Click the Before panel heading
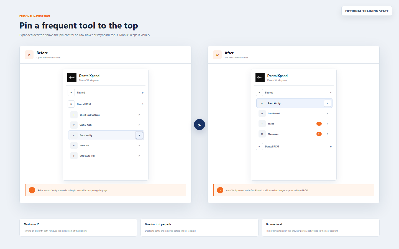Viewport: 399px width, 249px height. coord(42,53)
